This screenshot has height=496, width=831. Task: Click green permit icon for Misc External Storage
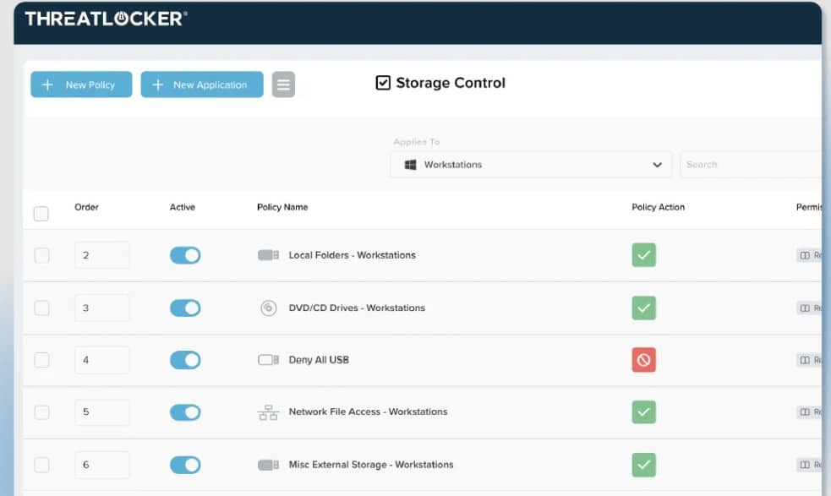(x=644, y=465)
